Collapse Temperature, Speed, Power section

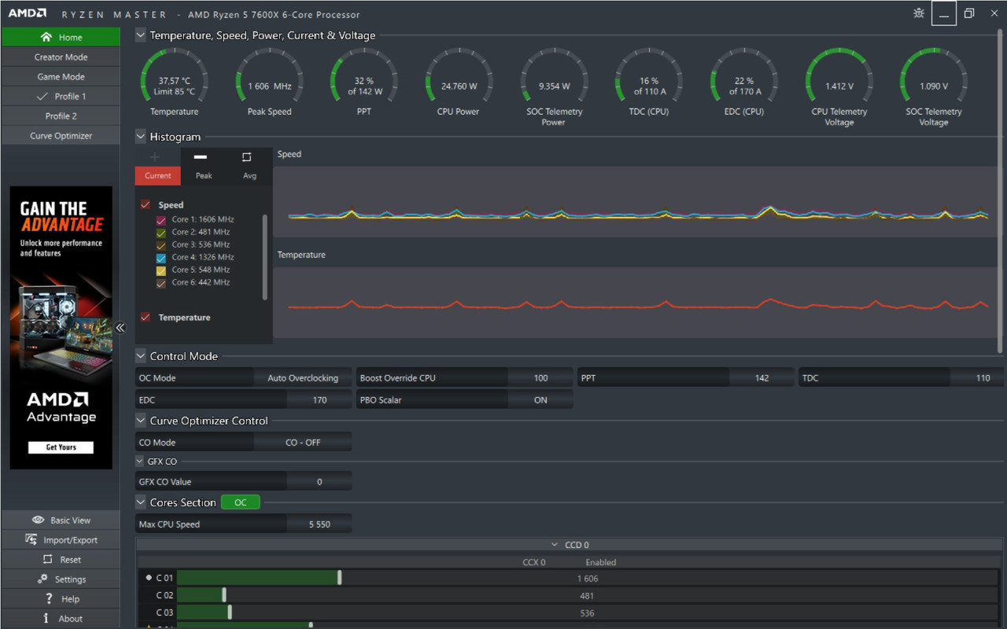click(x=141, y=35)
